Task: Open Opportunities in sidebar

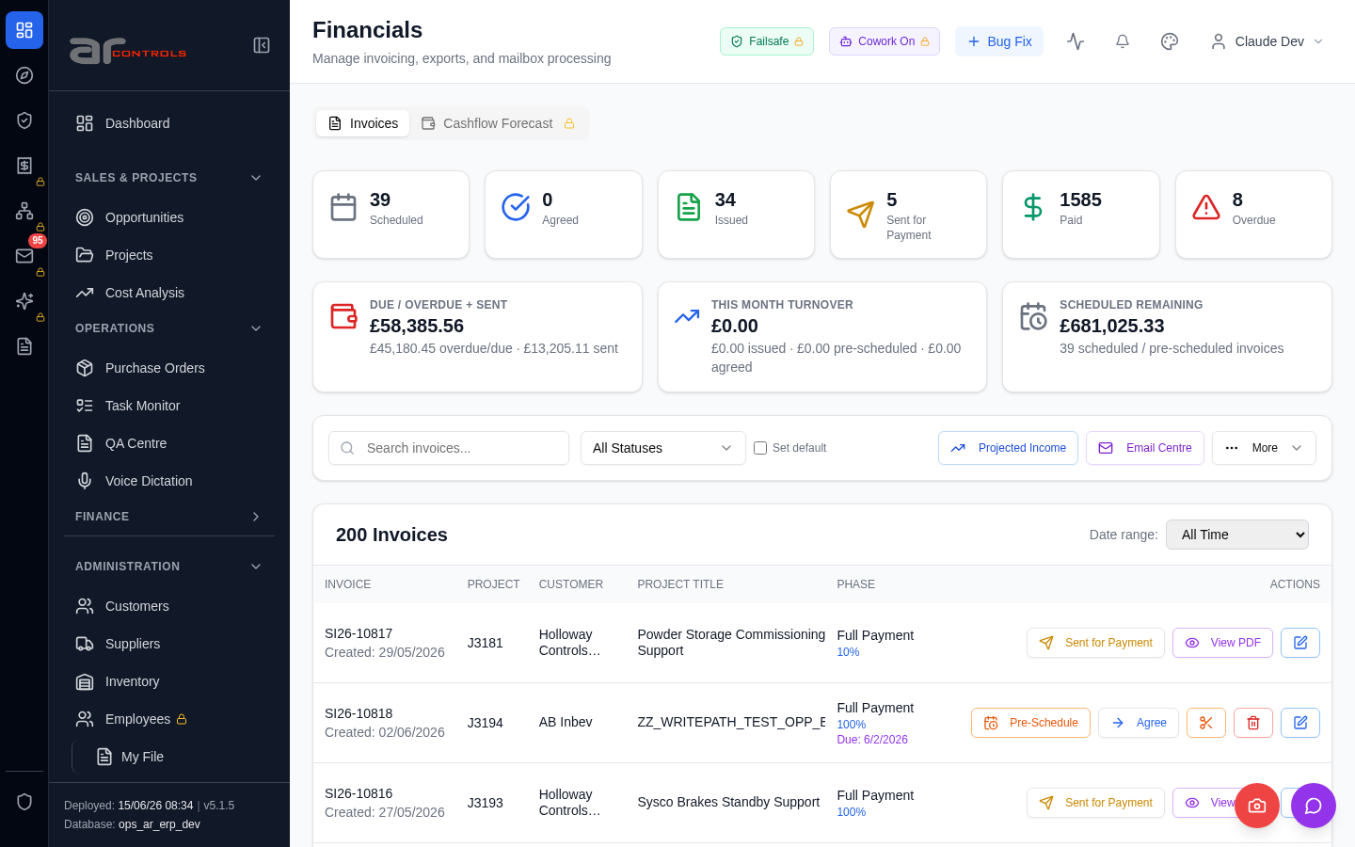Action: (169, 217)
